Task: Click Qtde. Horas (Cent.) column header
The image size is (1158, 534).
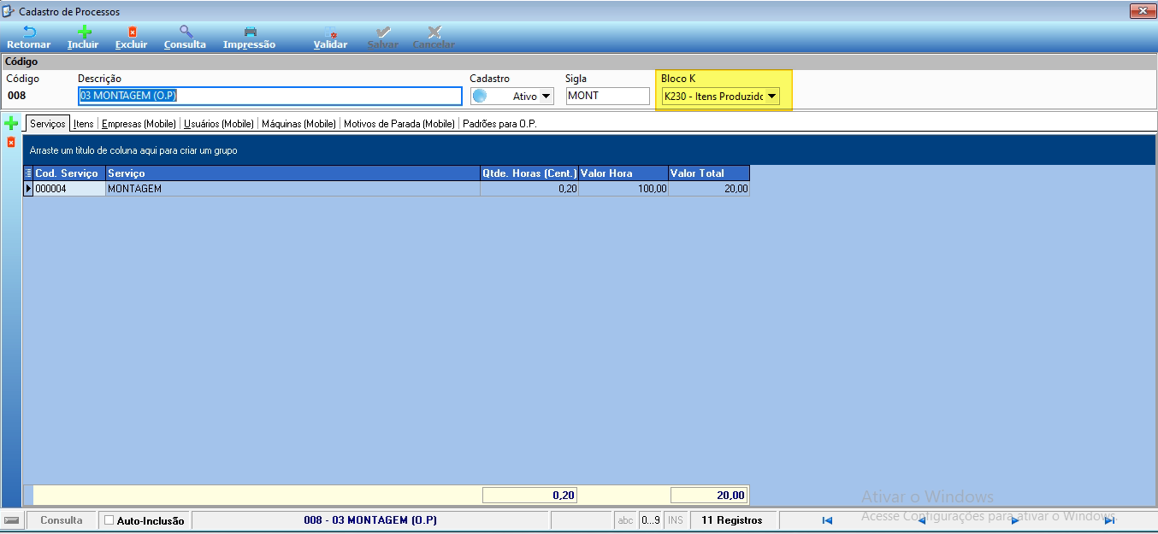Action: coord(529,173)
